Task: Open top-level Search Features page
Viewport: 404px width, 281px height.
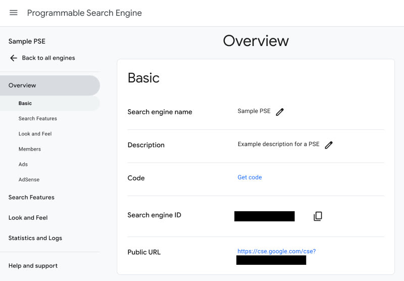Action: click(x=31, y=198)
